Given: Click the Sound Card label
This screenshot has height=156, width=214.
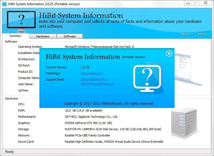Looking at the screenshot, I should click(x=26, y=142).
